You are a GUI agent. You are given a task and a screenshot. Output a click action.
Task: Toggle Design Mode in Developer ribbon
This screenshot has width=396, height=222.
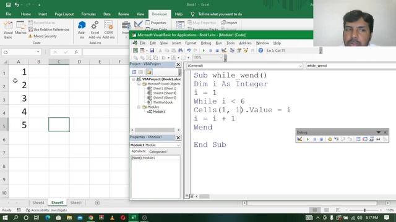tap(139, 25)
